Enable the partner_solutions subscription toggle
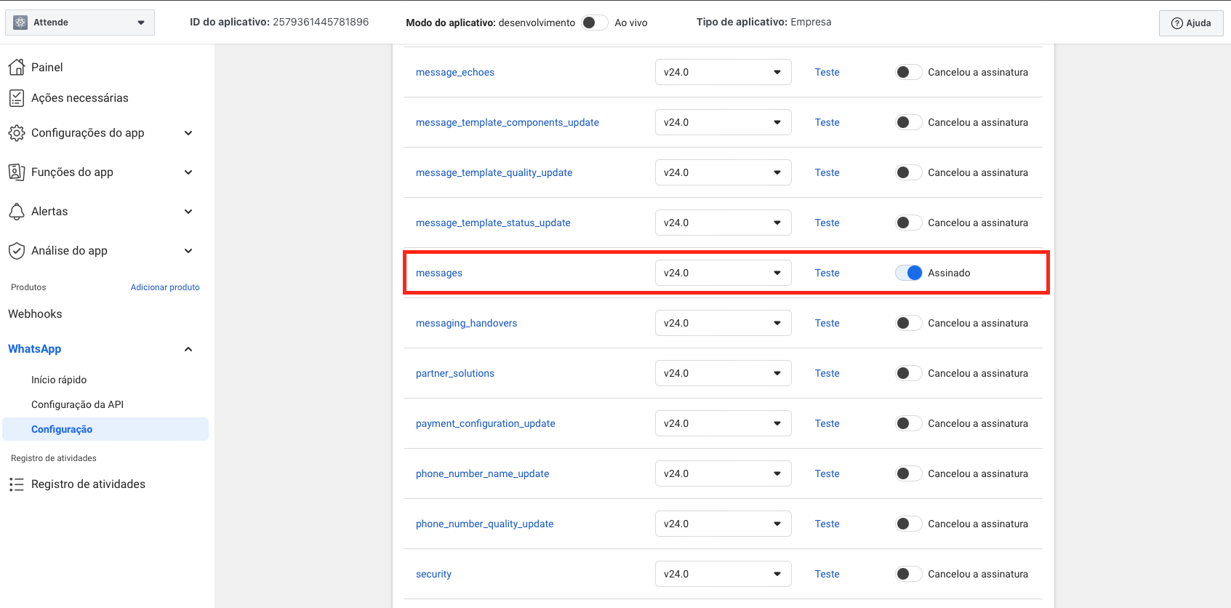Screen dimensions: 1231x608 pyautogui.click(x=908, y=373)
